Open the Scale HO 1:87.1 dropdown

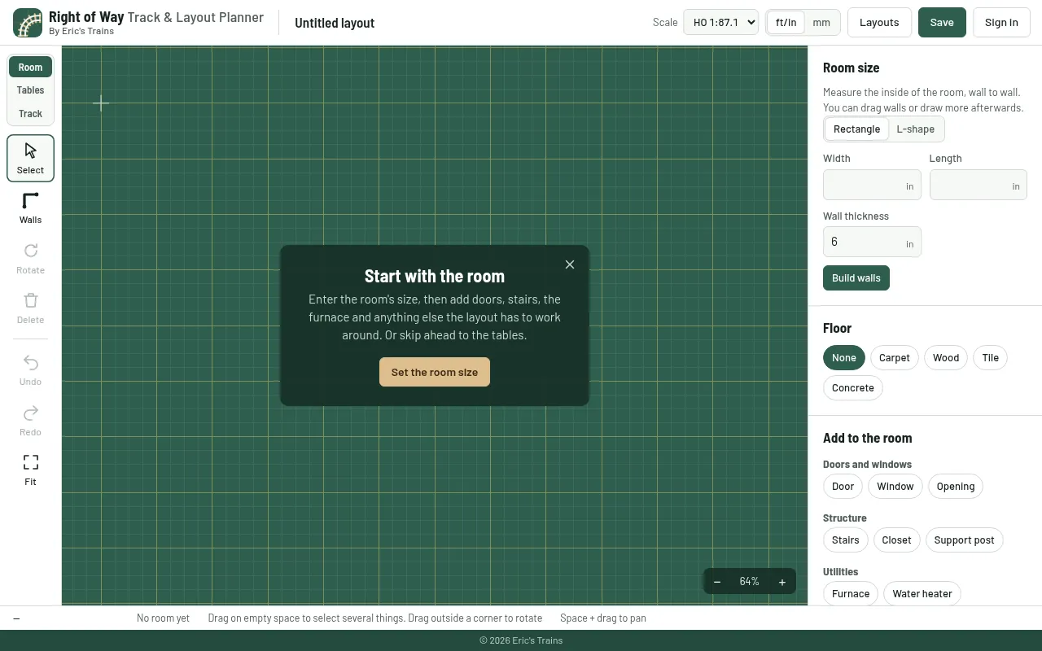click(721, 23)
